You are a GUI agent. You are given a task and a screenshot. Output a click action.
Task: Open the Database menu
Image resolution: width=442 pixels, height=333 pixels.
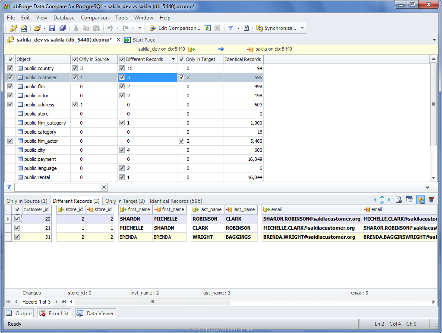pyautogui.click(x=64, y=17)
